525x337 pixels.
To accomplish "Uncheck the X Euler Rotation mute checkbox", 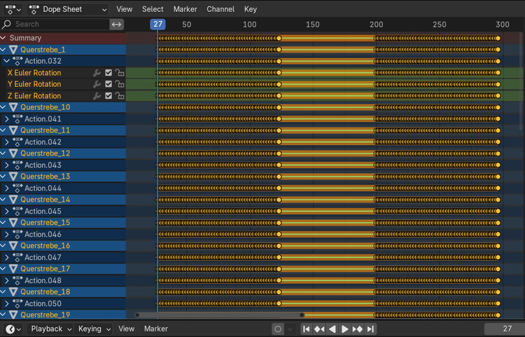I will [x=108, y=73].
